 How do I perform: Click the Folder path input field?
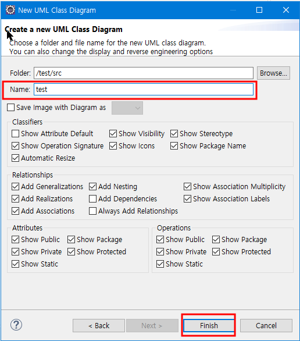tap(144, 73)
